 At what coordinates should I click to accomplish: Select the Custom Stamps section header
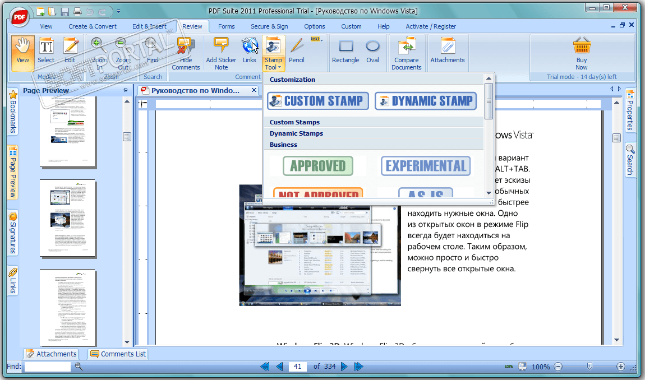tap(374, 122)
